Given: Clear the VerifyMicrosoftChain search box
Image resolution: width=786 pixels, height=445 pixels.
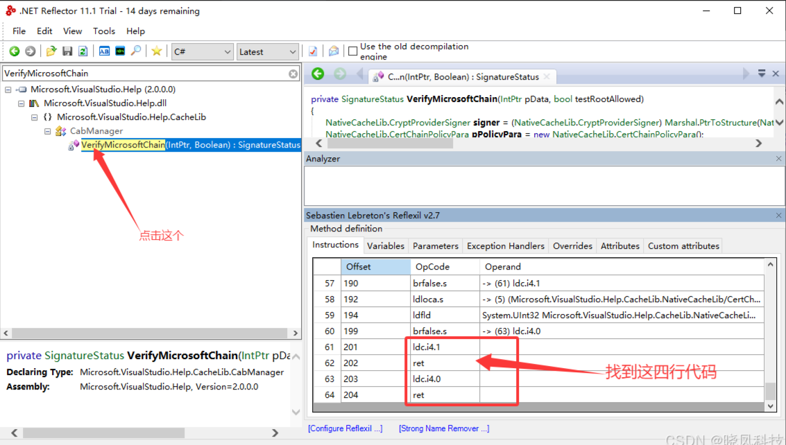Looking at the screenshot, I should (x=293, y=73).
